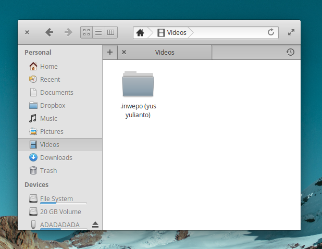Switch to list view
The image size is (322, 249).
click(98, 32)
